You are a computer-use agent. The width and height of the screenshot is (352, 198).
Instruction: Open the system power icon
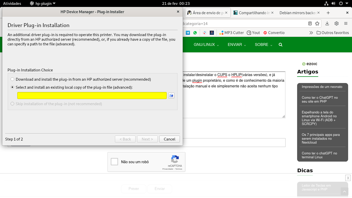coord(341,4)
